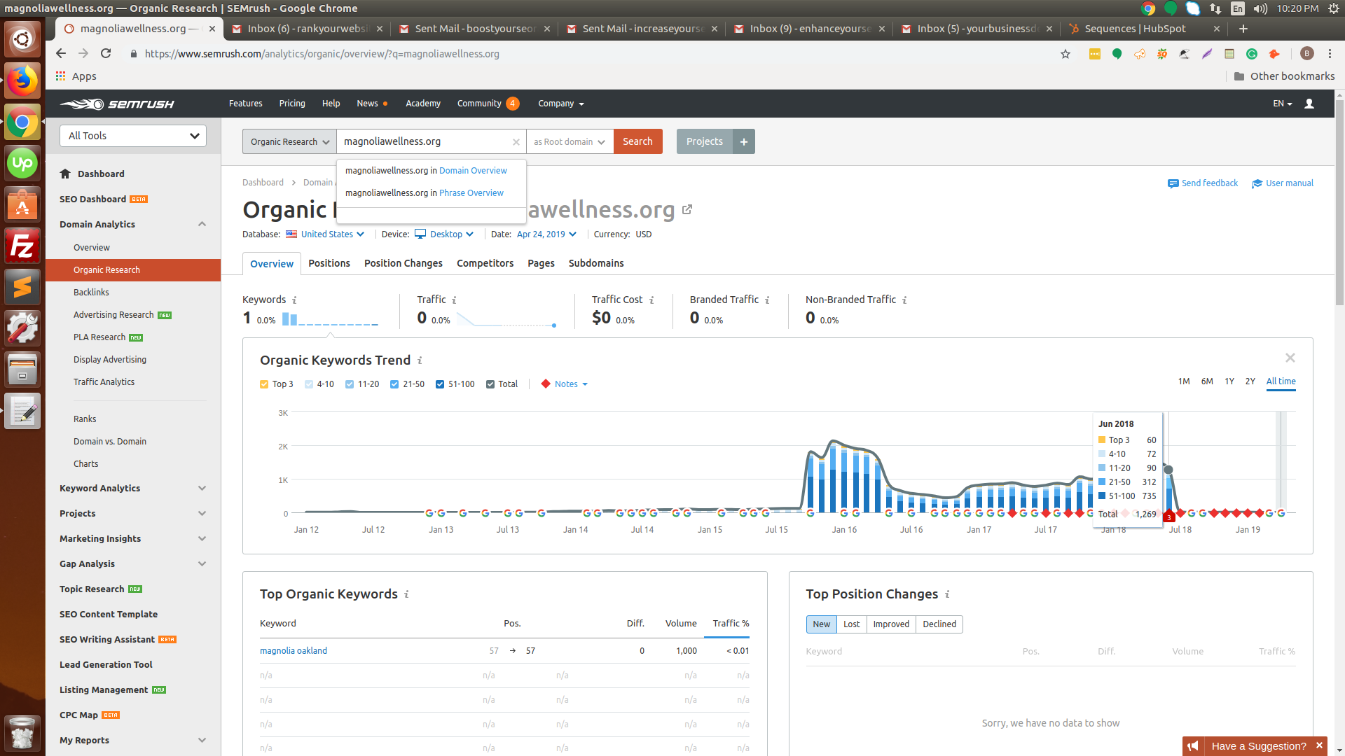The width and height of the screenshot is (1345, 756).
Task: Click the orange Search button
Action: 638,141
